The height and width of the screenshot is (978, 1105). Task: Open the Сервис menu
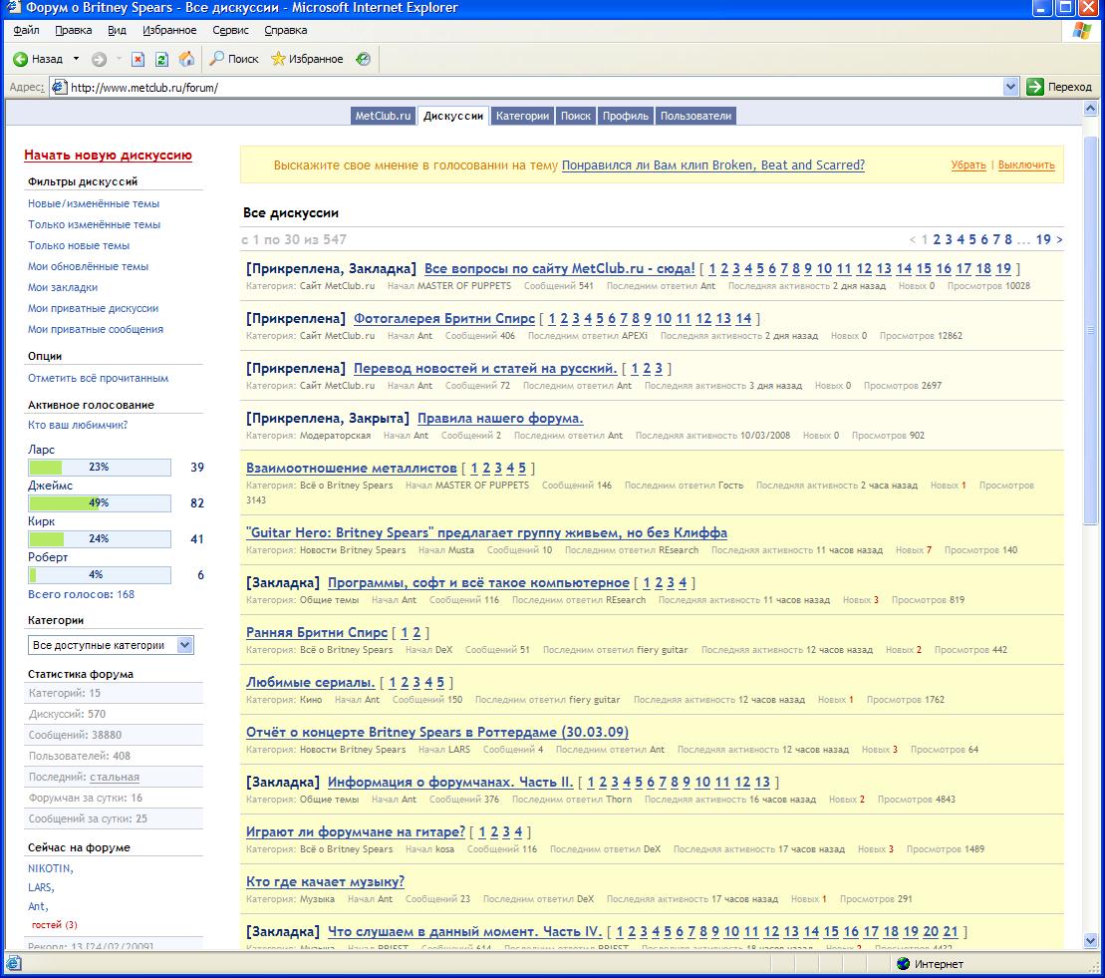point(230,30)
